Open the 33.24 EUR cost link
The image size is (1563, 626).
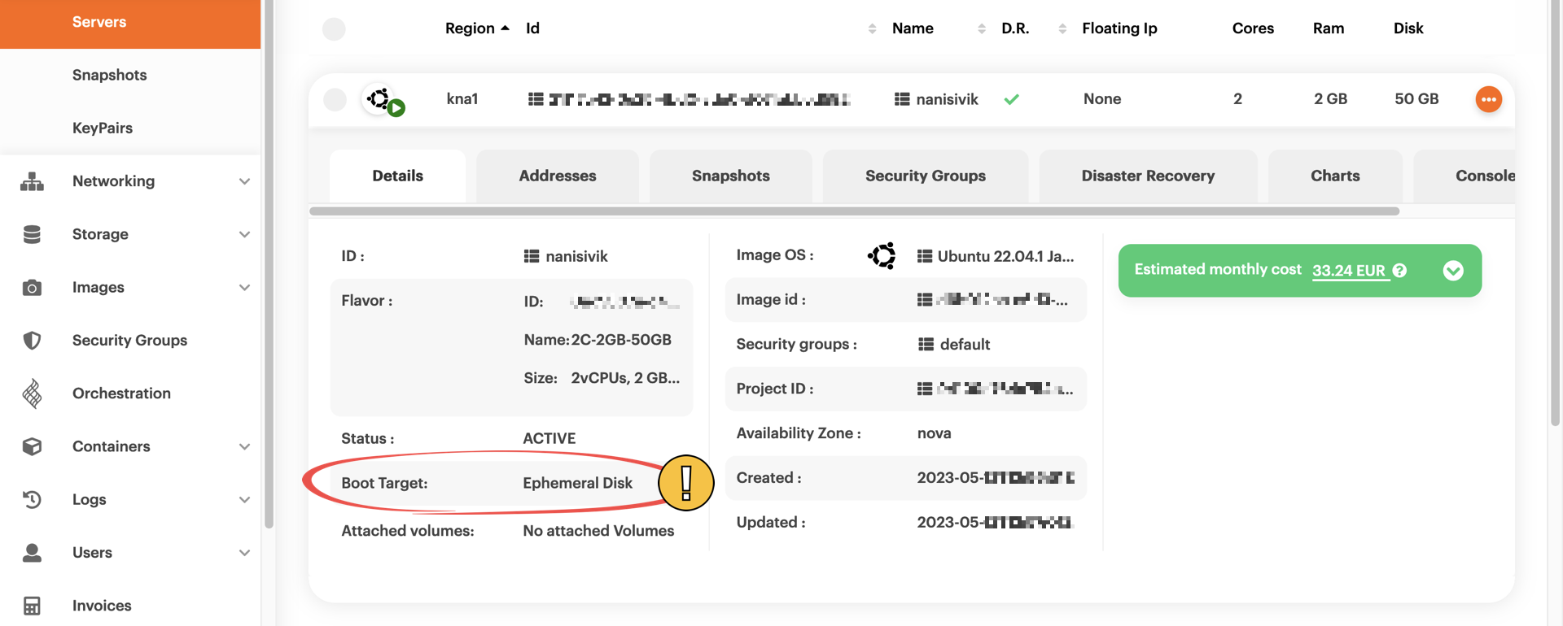pyautogui.click(x=1348, y=271)
